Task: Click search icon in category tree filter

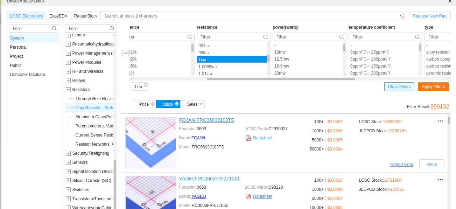Action: [x=112, y=28]
